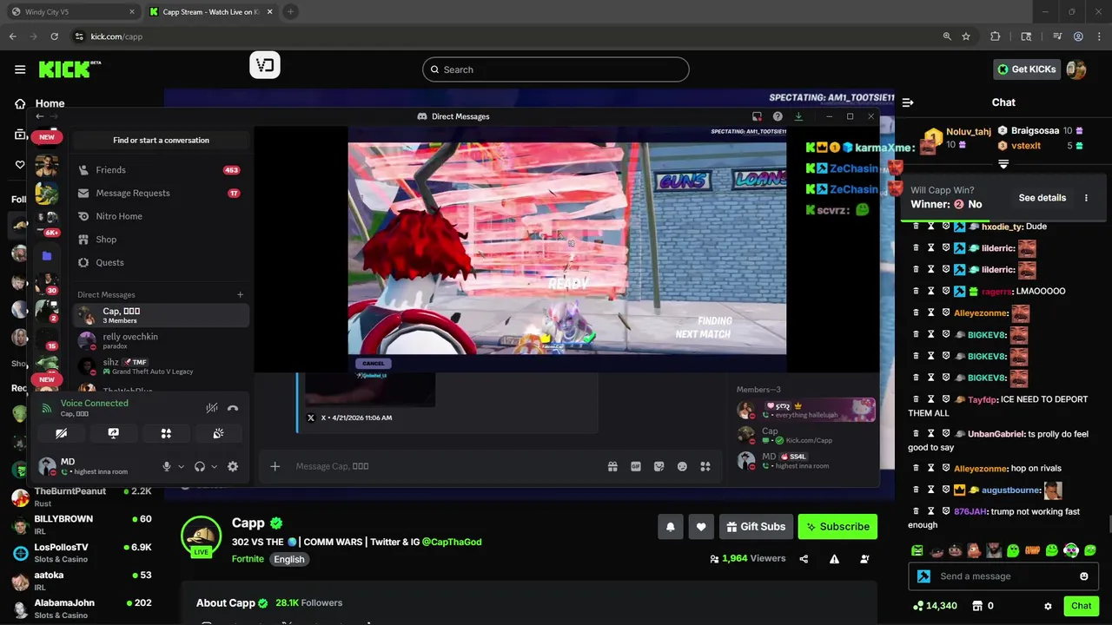Open Kick chat settings gear
Viewport: 1112px width, 625px height.
pyautogui.click(x=1048, y=606)
